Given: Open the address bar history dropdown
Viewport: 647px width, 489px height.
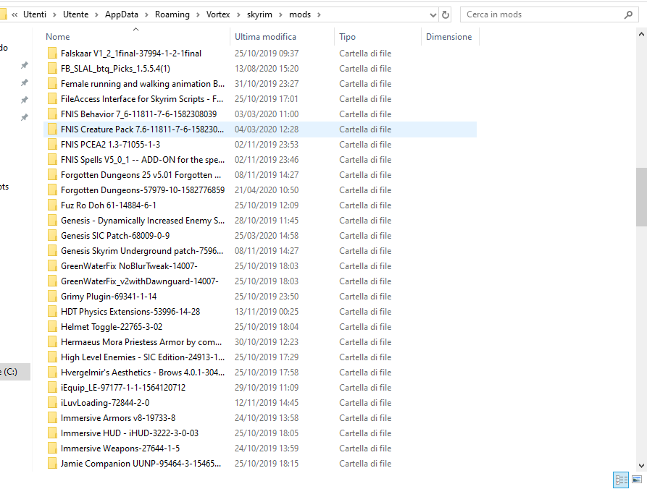Looking at the screenshot, I should click(433, 15).
